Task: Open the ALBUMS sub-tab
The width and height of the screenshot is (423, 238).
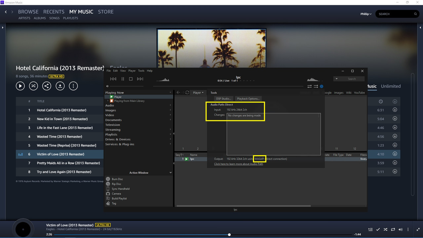Action: point(40,18)
